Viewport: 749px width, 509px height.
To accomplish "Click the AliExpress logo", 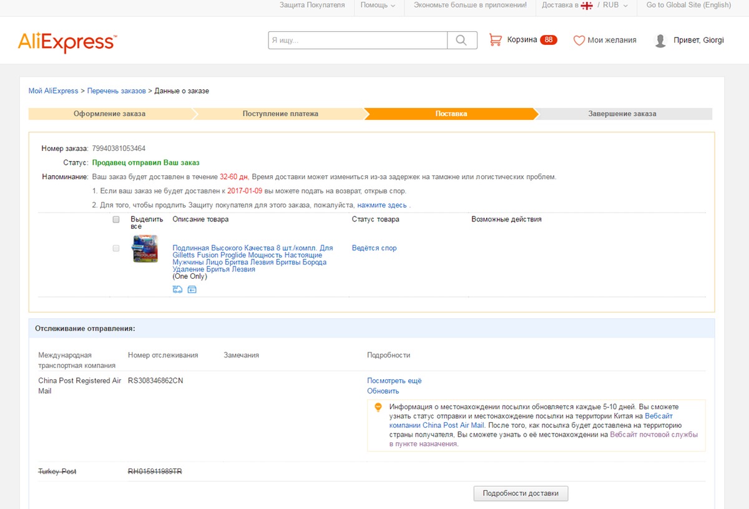I will point(67,42).
